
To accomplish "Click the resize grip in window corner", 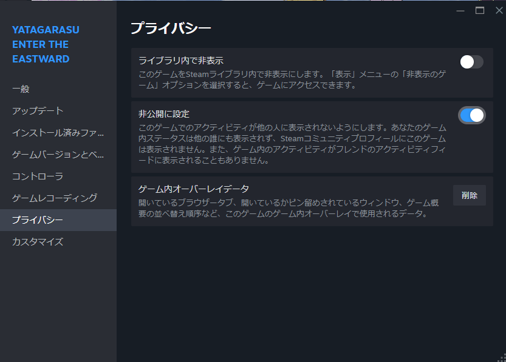I will click(502, 358).
